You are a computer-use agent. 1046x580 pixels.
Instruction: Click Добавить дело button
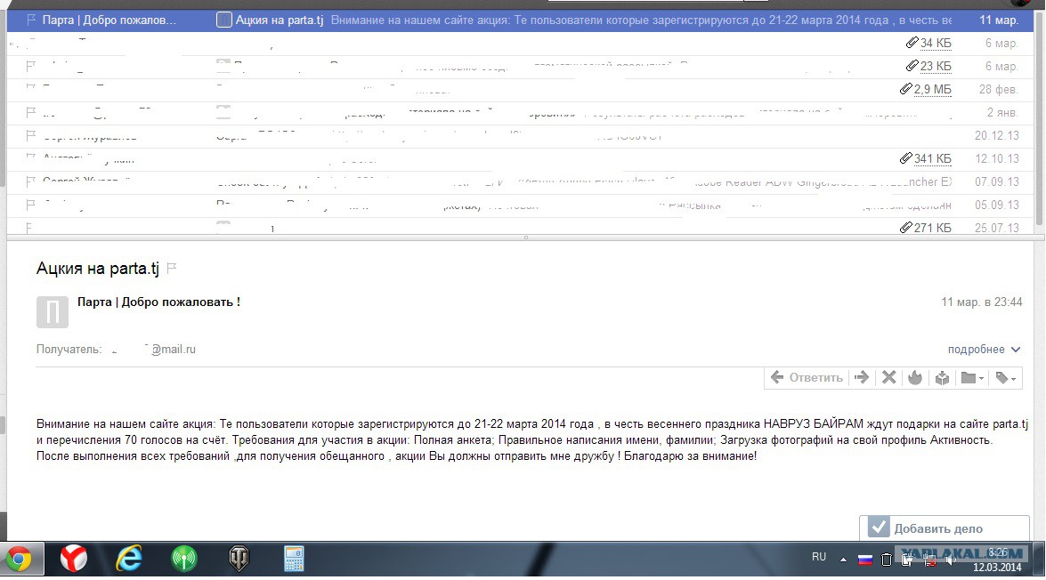(x=944, y=528)
